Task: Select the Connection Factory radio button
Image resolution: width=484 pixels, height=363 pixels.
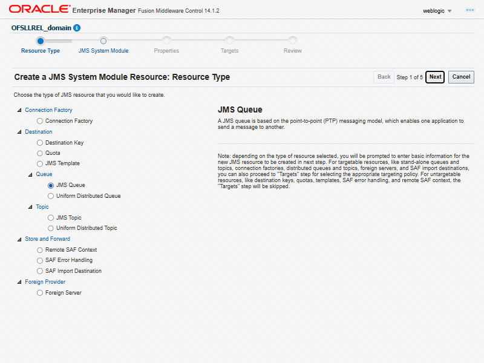Action: pyautogui.click(x=40, y=121)
